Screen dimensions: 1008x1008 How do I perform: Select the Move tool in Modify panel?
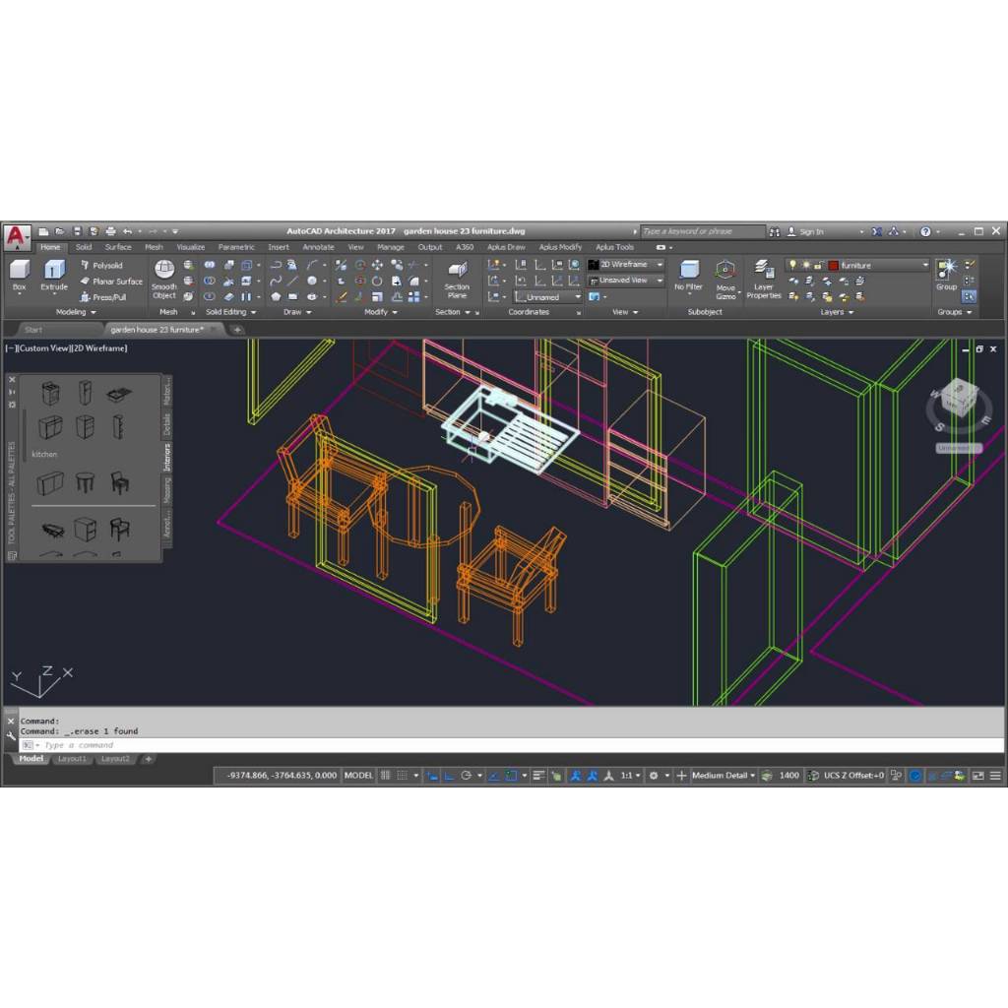coord(377,265)
